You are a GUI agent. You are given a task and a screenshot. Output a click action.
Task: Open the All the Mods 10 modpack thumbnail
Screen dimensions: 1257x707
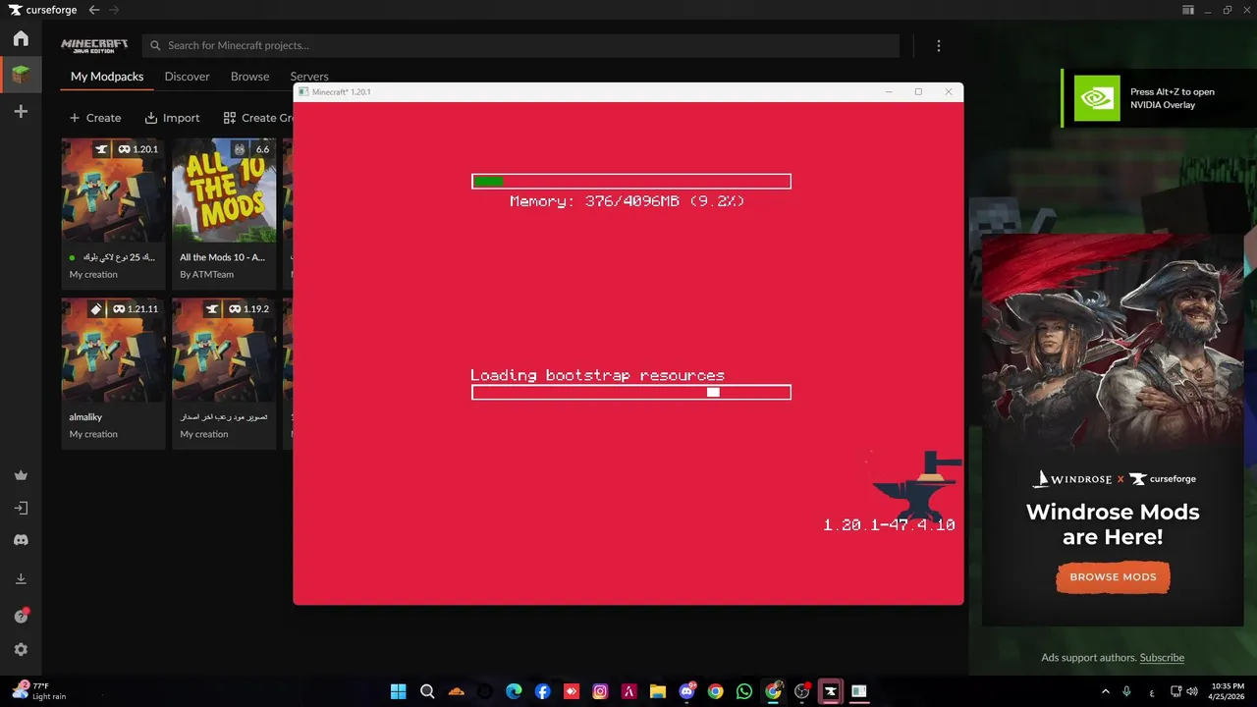tap(224, 190)
